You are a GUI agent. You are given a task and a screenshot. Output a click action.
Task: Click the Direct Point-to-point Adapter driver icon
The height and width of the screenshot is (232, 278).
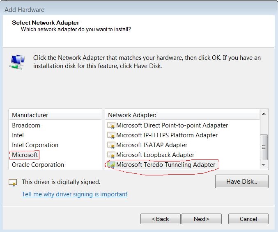click(x=111, y=125)
